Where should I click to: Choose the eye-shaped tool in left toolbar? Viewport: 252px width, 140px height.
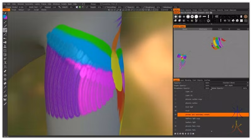[x=5, y=75]
